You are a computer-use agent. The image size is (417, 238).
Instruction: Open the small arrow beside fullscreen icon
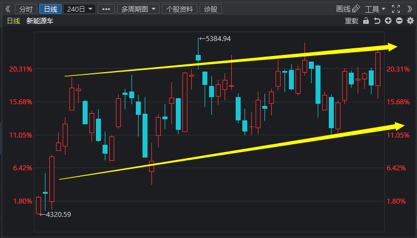click(409, 9)
